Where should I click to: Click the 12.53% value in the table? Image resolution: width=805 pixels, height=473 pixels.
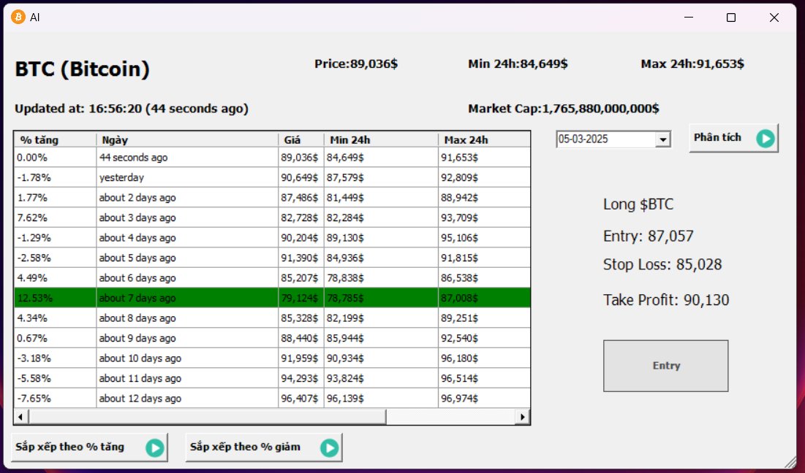pos(56,298)
